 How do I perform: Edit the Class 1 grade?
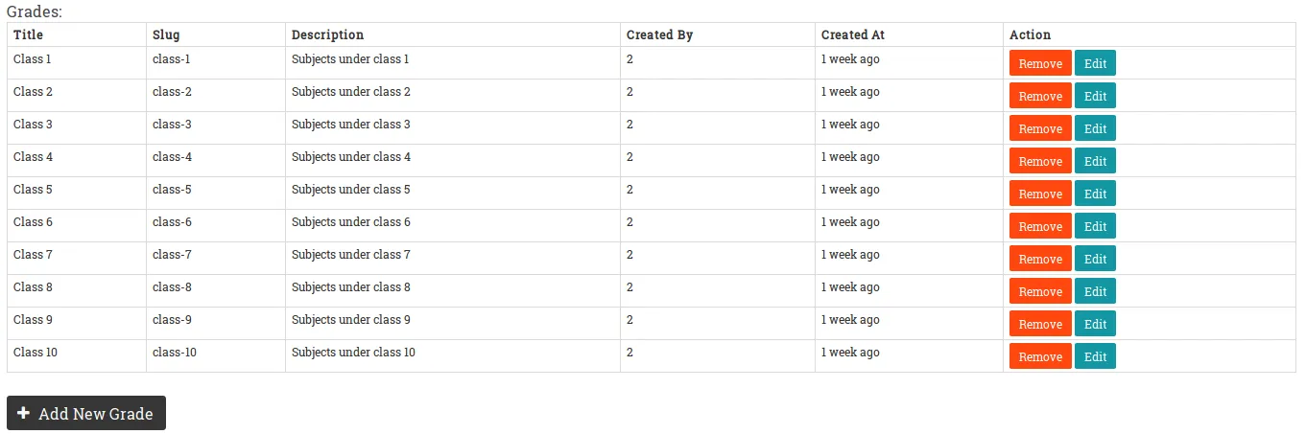click(x=1095, y=63)
